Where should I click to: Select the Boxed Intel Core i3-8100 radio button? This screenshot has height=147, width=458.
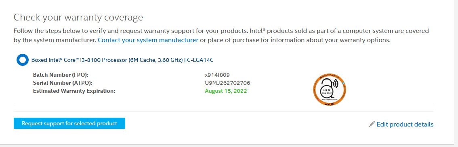coord(23,60)
